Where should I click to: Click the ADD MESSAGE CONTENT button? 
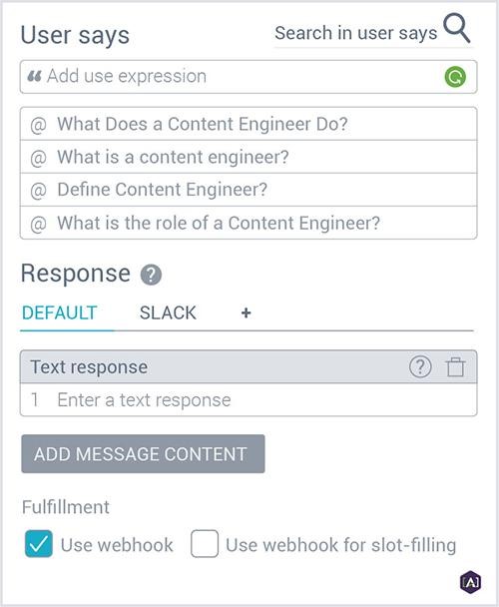(x=144, y=453)
